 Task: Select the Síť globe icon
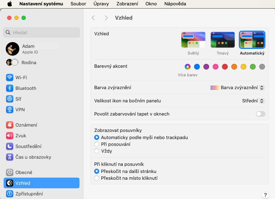coord(10,99)
